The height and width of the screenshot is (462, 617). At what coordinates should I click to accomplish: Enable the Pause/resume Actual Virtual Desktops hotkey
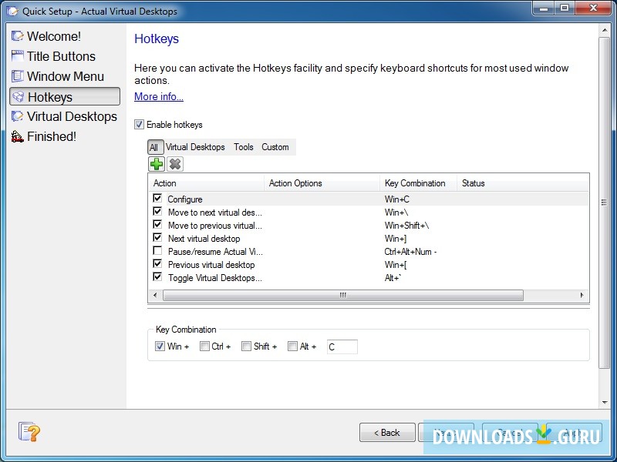pyautogui.click(x=157, y=251)
